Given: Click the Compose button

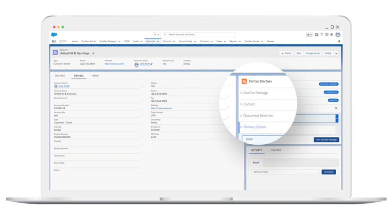Looking at the screenshot, I should click(329, 172).
